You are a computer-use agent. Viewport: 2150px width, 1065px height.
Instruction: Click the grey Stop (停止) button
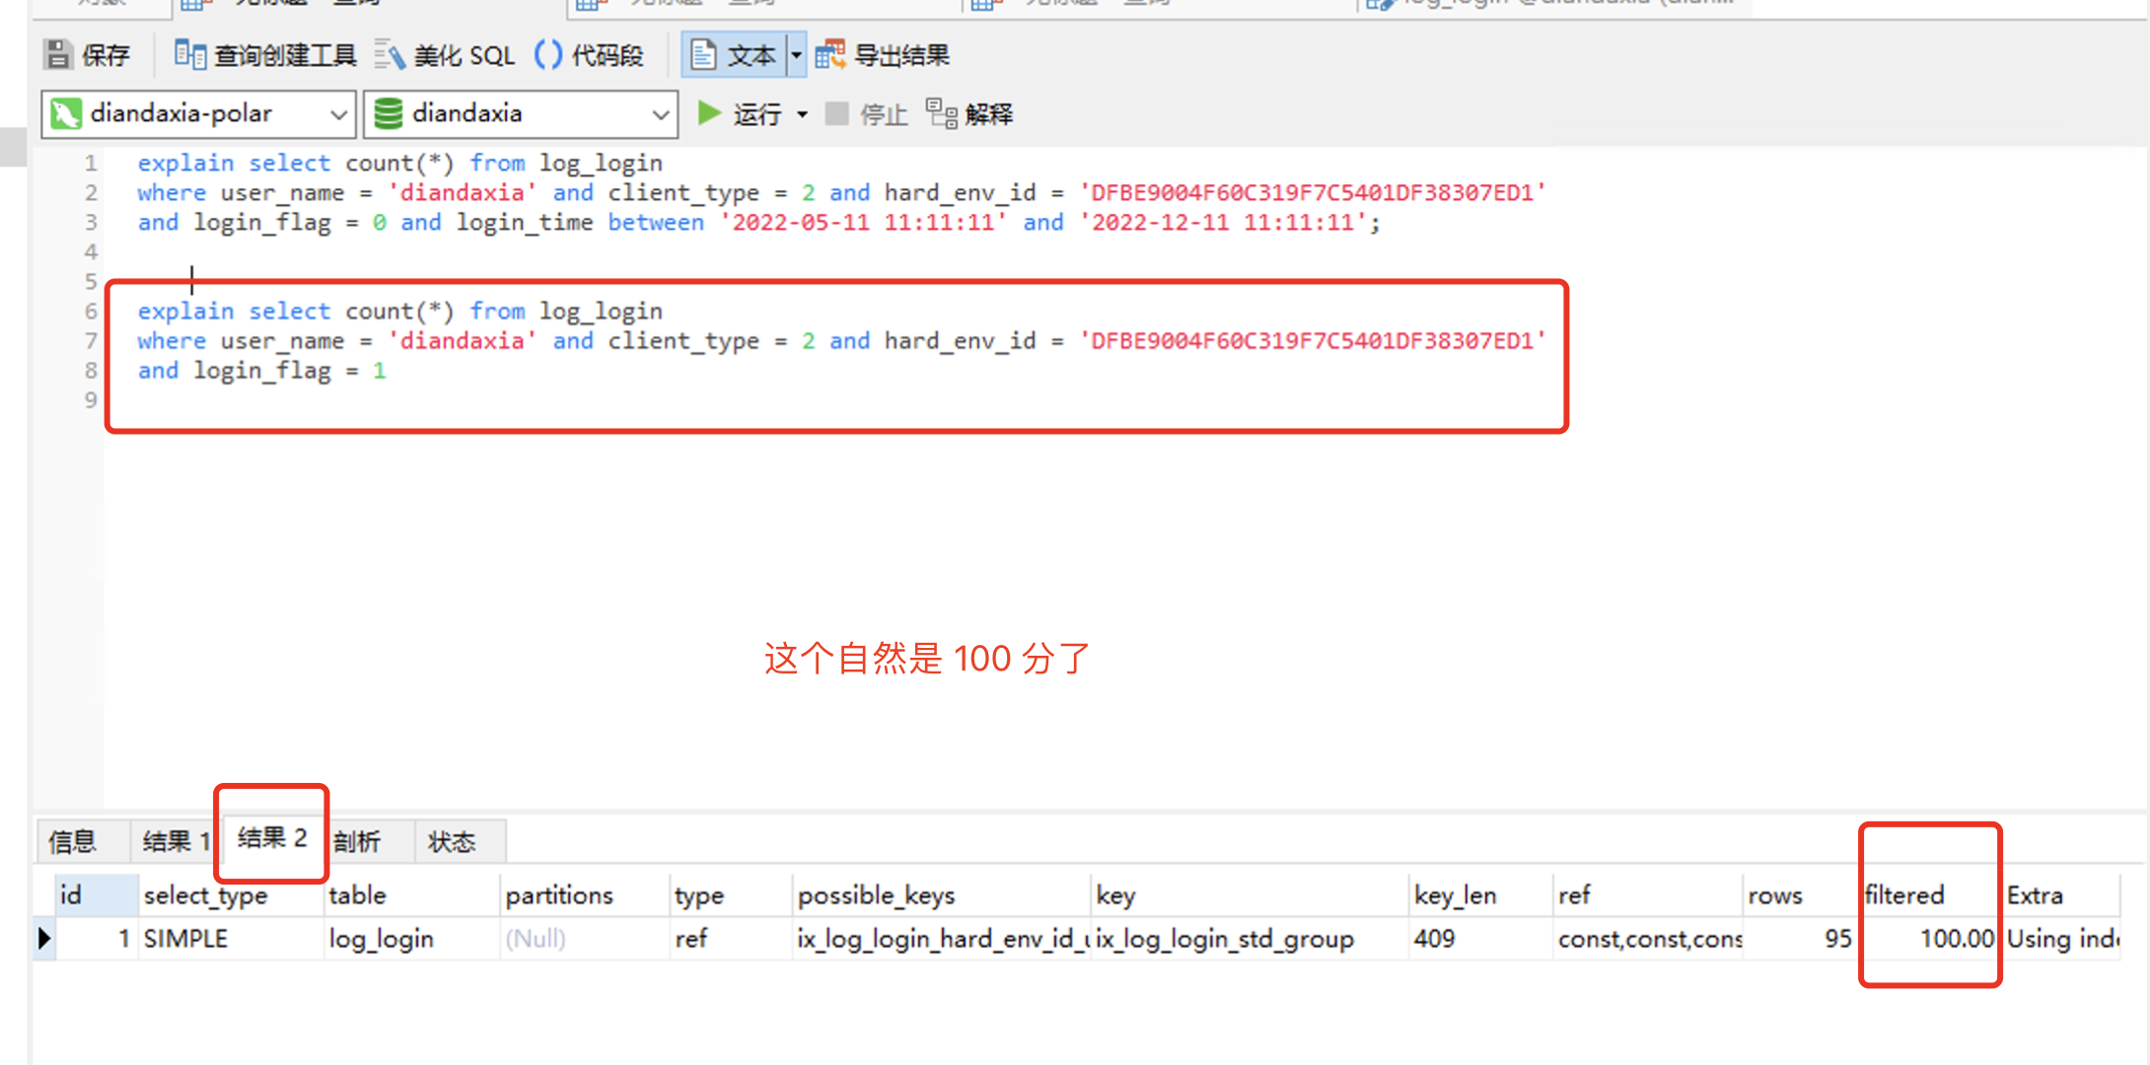pyautogui.click(x=837, y=114)
